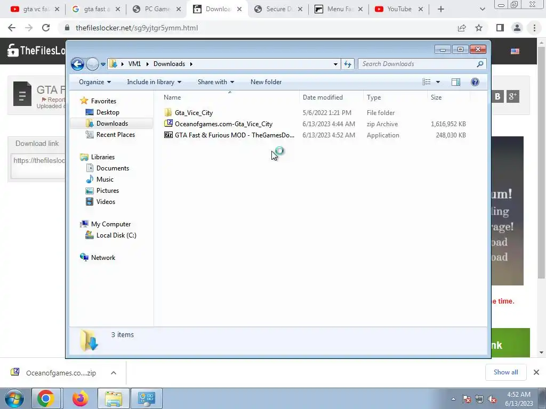Launch Firefox from the taskbar

point(80,398)
